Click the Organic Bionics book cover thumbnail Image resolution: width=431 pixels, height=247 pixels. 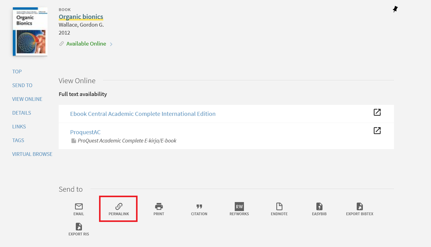pyautogui.click(x=30, y=31)
